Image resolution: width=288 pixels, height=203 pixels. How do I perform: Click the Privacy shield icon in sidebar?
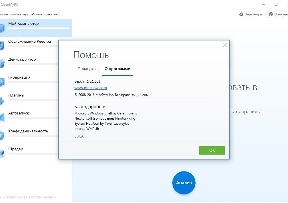(x=2, y=136)
